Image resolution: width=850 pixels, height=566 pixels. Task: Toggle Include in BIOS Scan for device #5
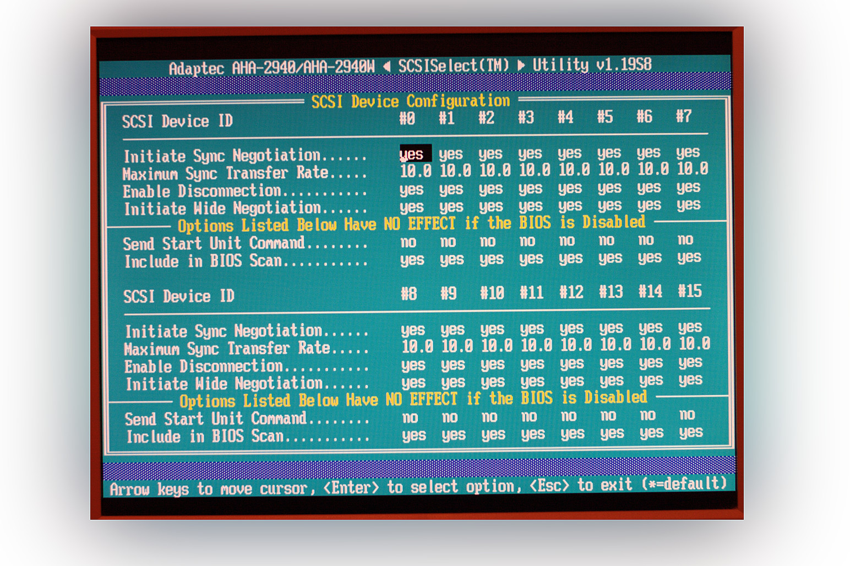point(610,258)
